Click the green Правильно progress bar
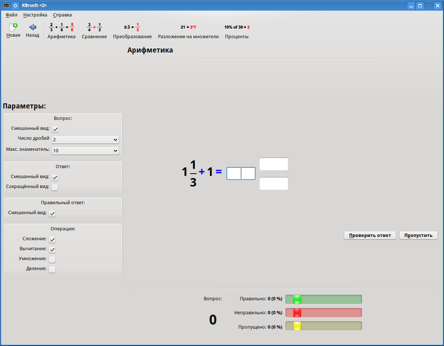 pyautogui.click(x=324, y=299)
